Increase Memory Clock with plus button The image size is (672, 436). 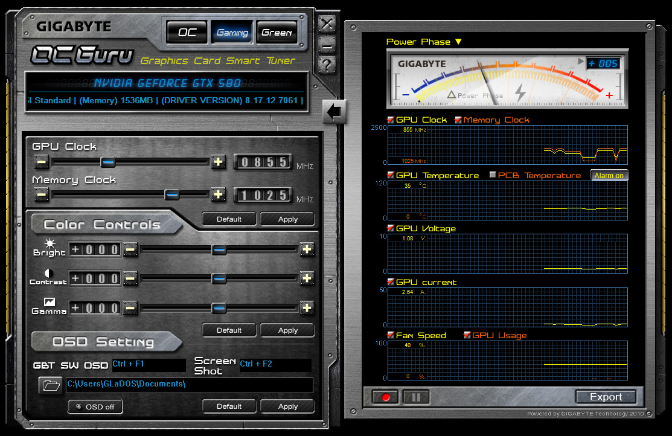pos(219,194)
